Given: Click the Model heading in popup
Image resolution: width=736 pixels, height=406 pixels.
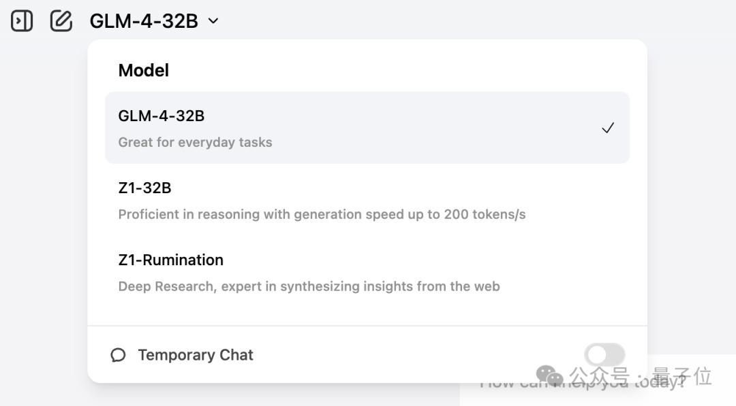Looking at the screenshot, I should 143,70.
